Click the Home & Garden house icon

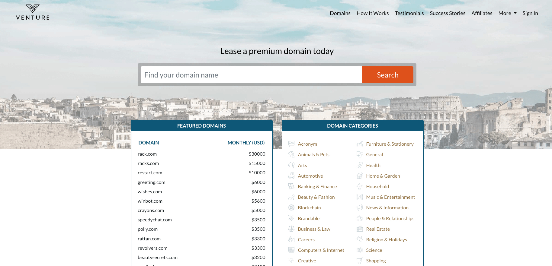click(360, 176)
